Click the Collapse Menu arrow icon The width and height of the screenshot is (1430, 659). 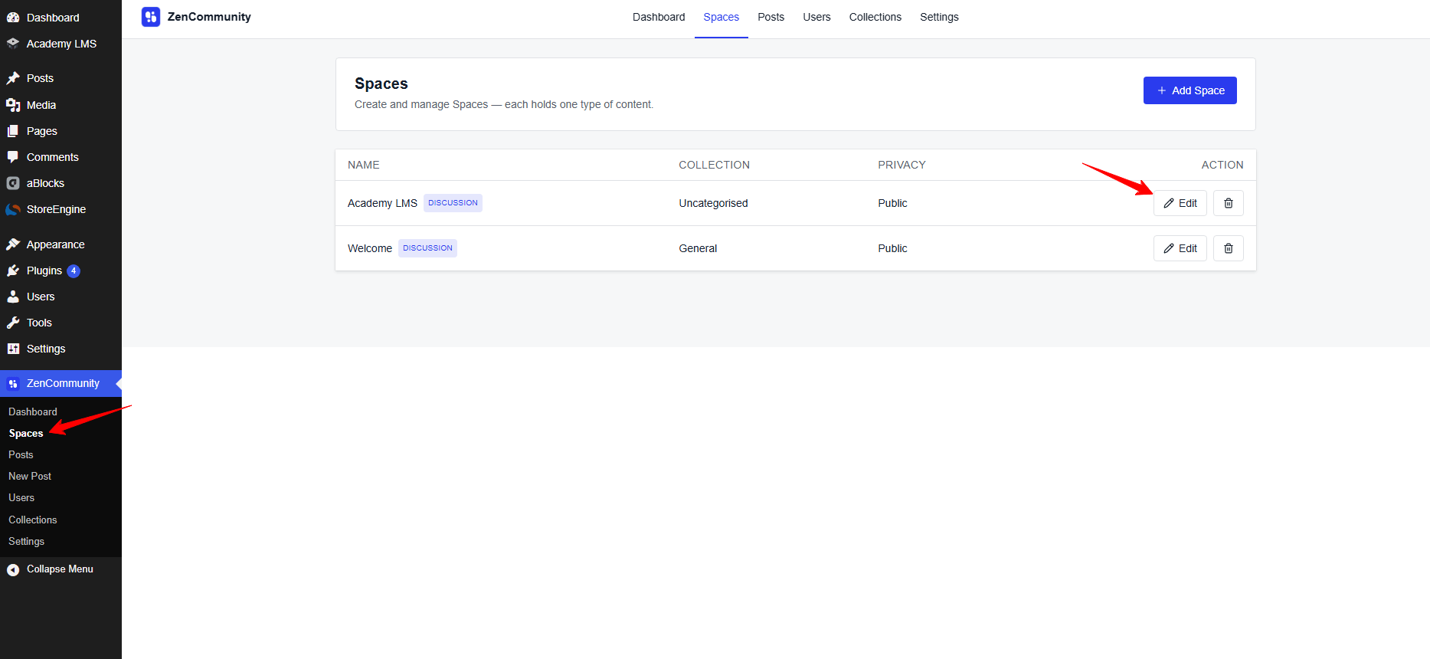pyautogui.click(x=13, y=569)
